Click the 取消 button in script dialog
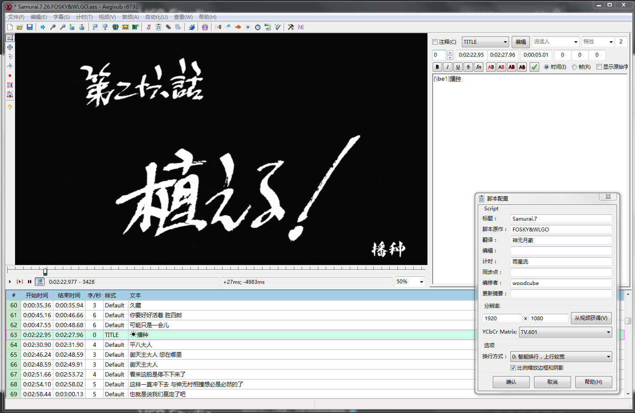Screen dimensions: 635x413 [x=553, y=382]
